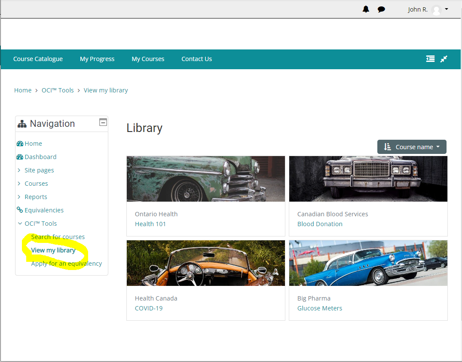Image resolution: width=462 pixels, height=362 pixels.
Task: Click Apply for an equivalency link
Action: pos(67,264)
